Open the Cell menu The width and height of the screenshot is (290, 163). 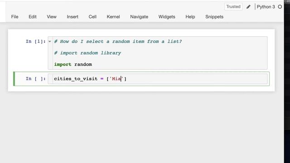click(92, 17)
